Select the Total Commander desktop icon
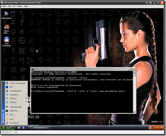The width and height of the screenshot is (166, 136). pos(6,41)
